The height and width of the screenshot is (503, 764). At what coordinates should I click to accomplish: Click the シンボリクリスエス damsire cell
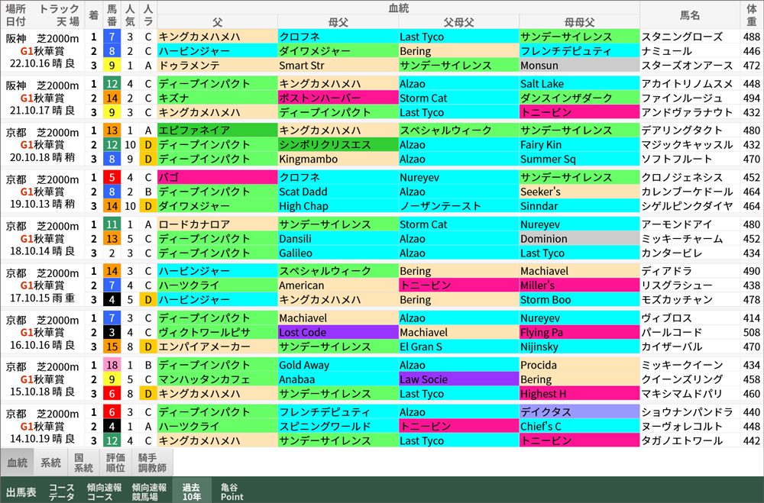338,144
